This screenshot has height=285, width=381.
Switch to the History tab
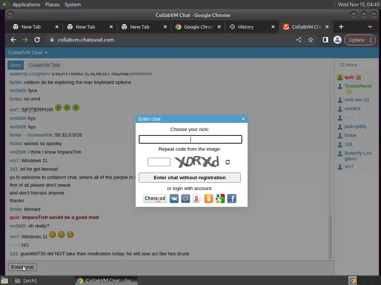point(246,27)
